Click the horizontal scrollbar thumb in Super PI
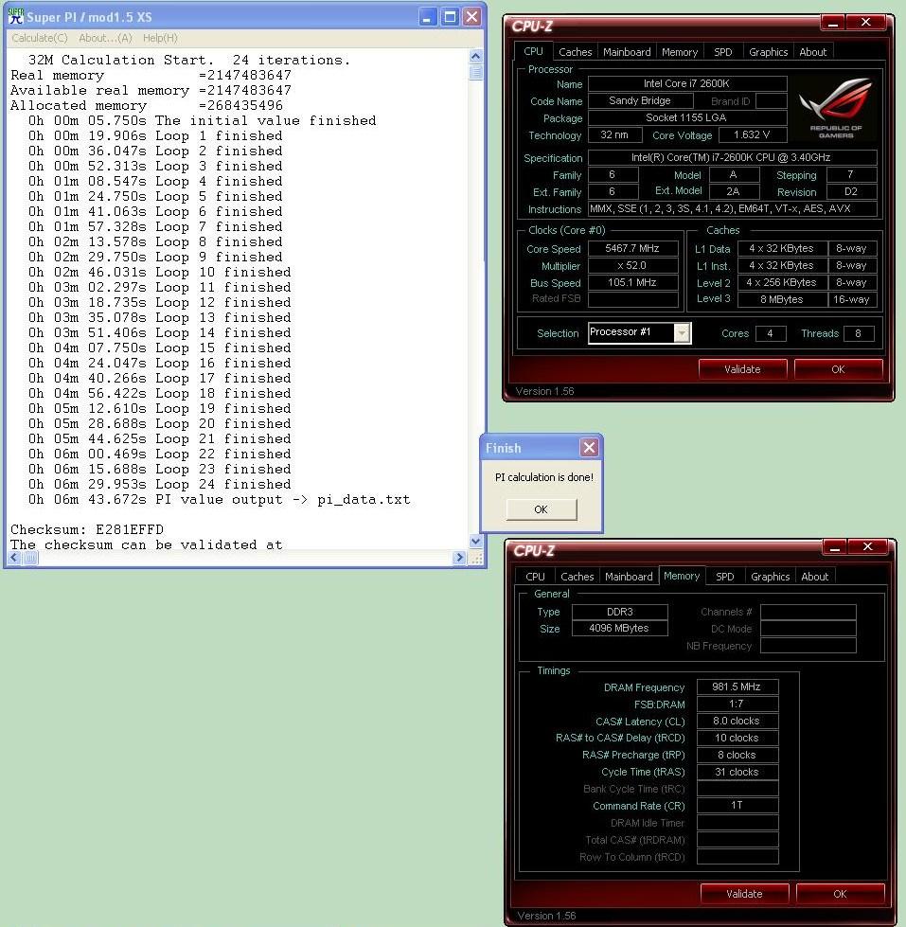This screenshot has width=906, height=927. (x=30, y=558)
